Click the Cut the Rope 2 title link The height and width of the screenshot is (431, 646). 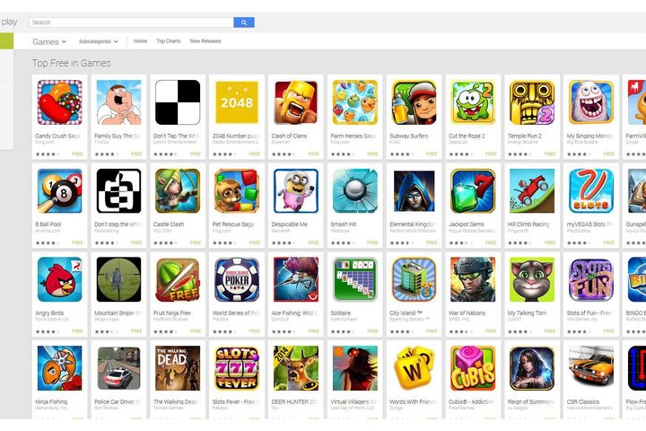pos(467,136)
